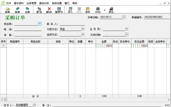This screenshot has width=171, height=107.
Task: Click the 联系人 input field
Action: [72, 24]
